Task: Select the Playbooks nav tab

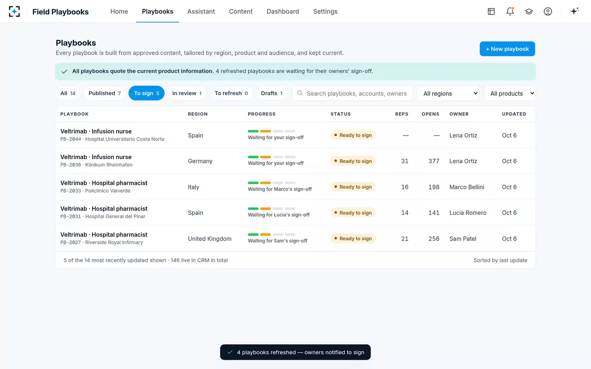Action: 158,11
